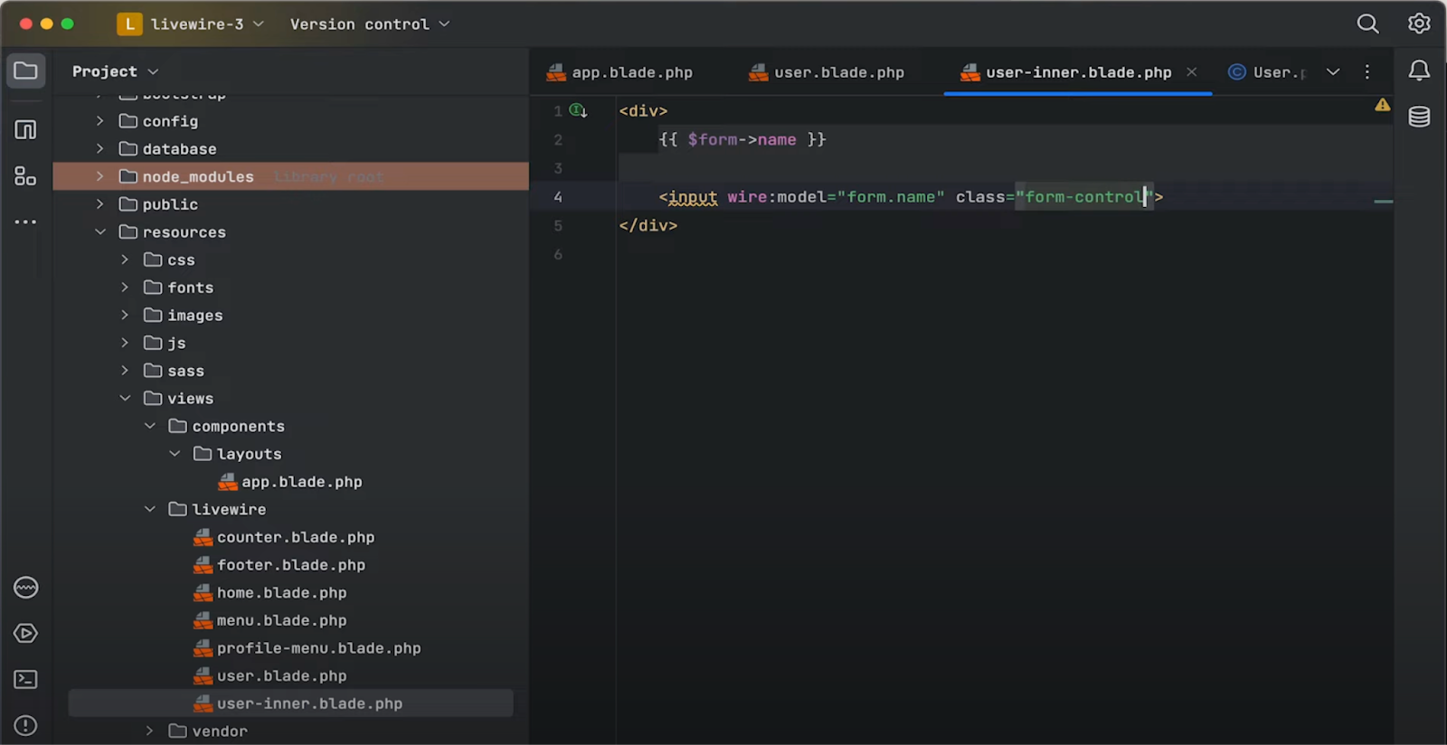Expand the config folder
The height and width of the screenshot is (745, 1447).
[99, 121]
